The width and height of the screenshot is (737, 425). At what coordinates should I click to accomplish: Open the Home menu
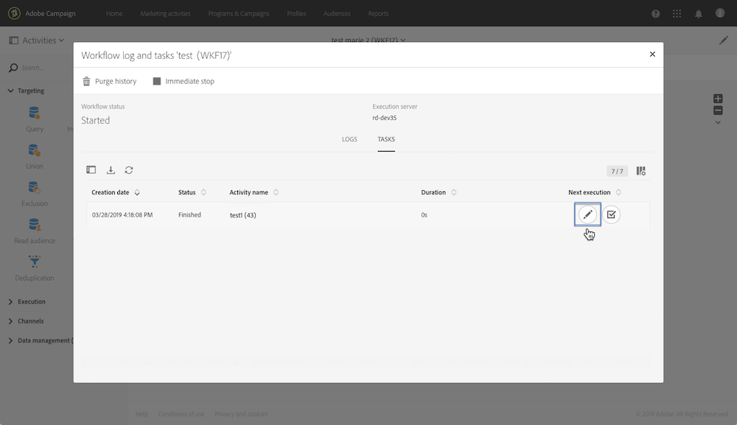[114, 13]
